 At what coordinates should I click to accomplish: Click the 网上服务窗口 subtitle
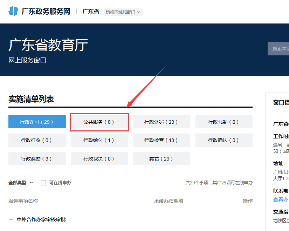click(x=27, y=60)
